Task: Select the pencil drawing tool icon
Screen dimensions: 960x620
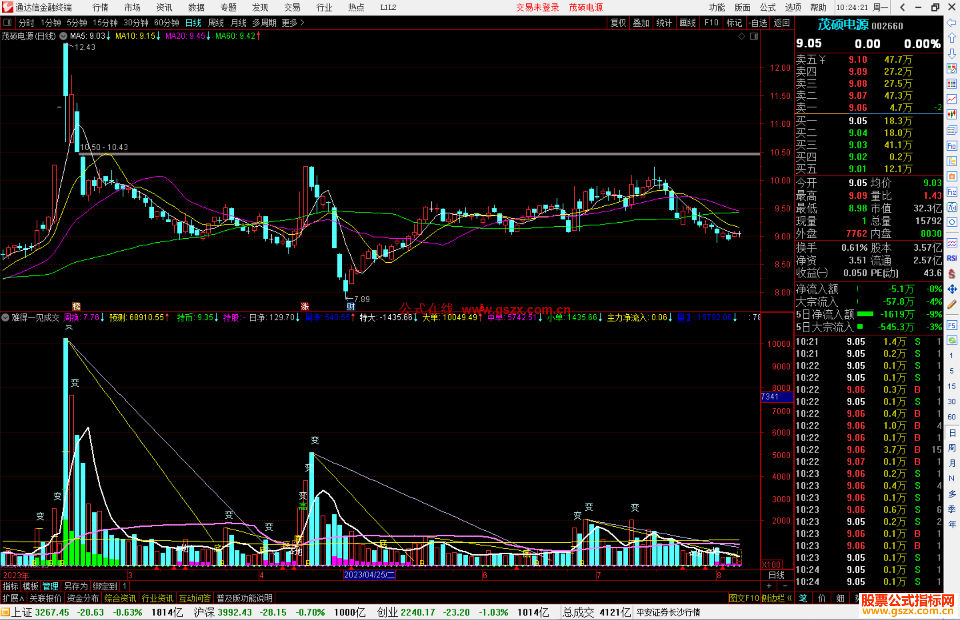Action: (952, 305)
